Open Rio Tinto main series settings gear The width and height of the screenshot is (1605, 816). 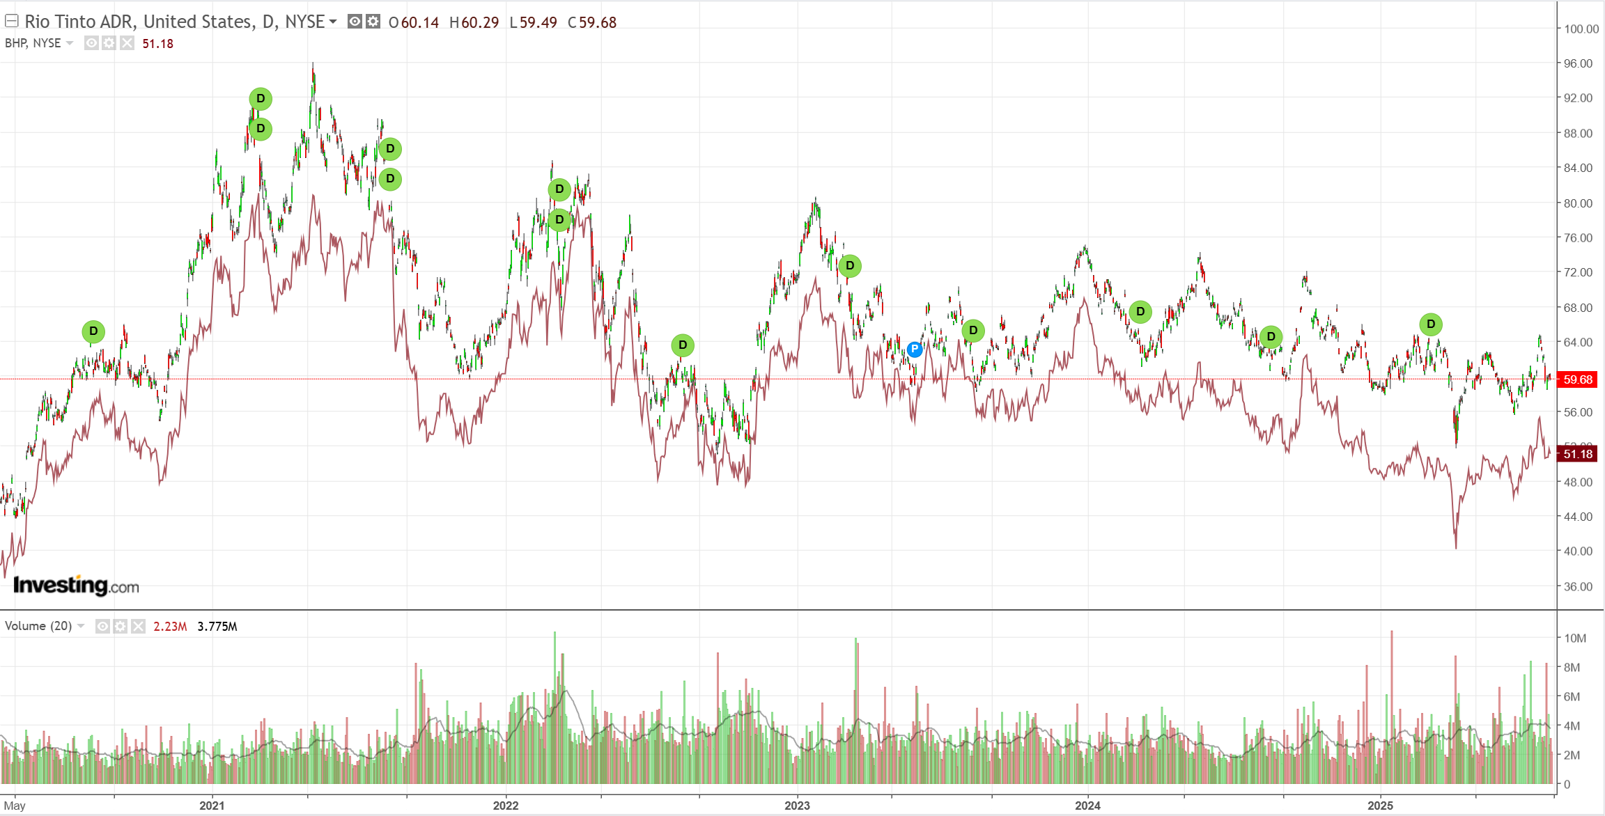pos(373,22)
